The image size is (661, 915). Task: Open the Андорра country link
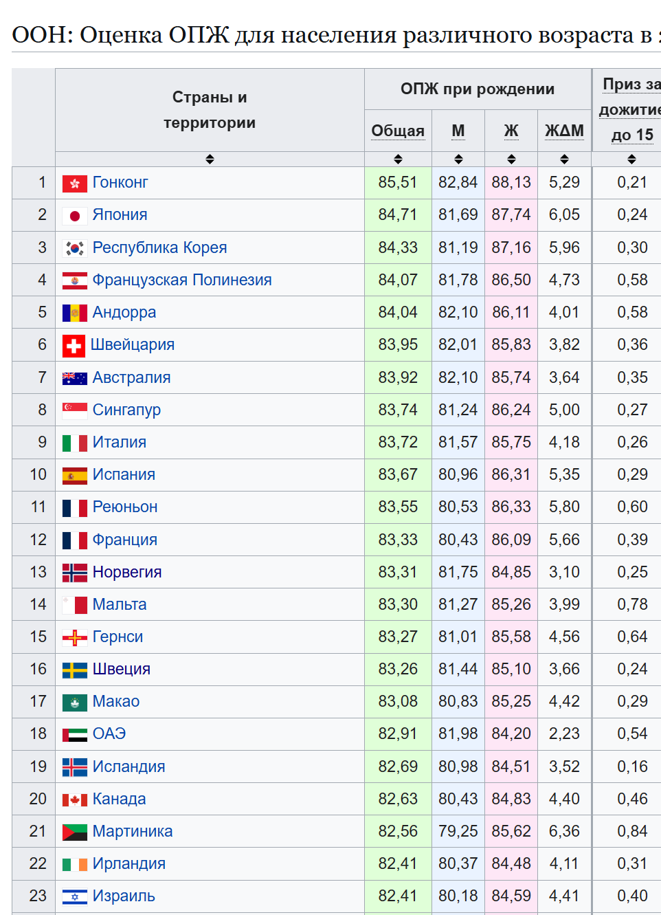pyautogui.click(x=124, y=313)
